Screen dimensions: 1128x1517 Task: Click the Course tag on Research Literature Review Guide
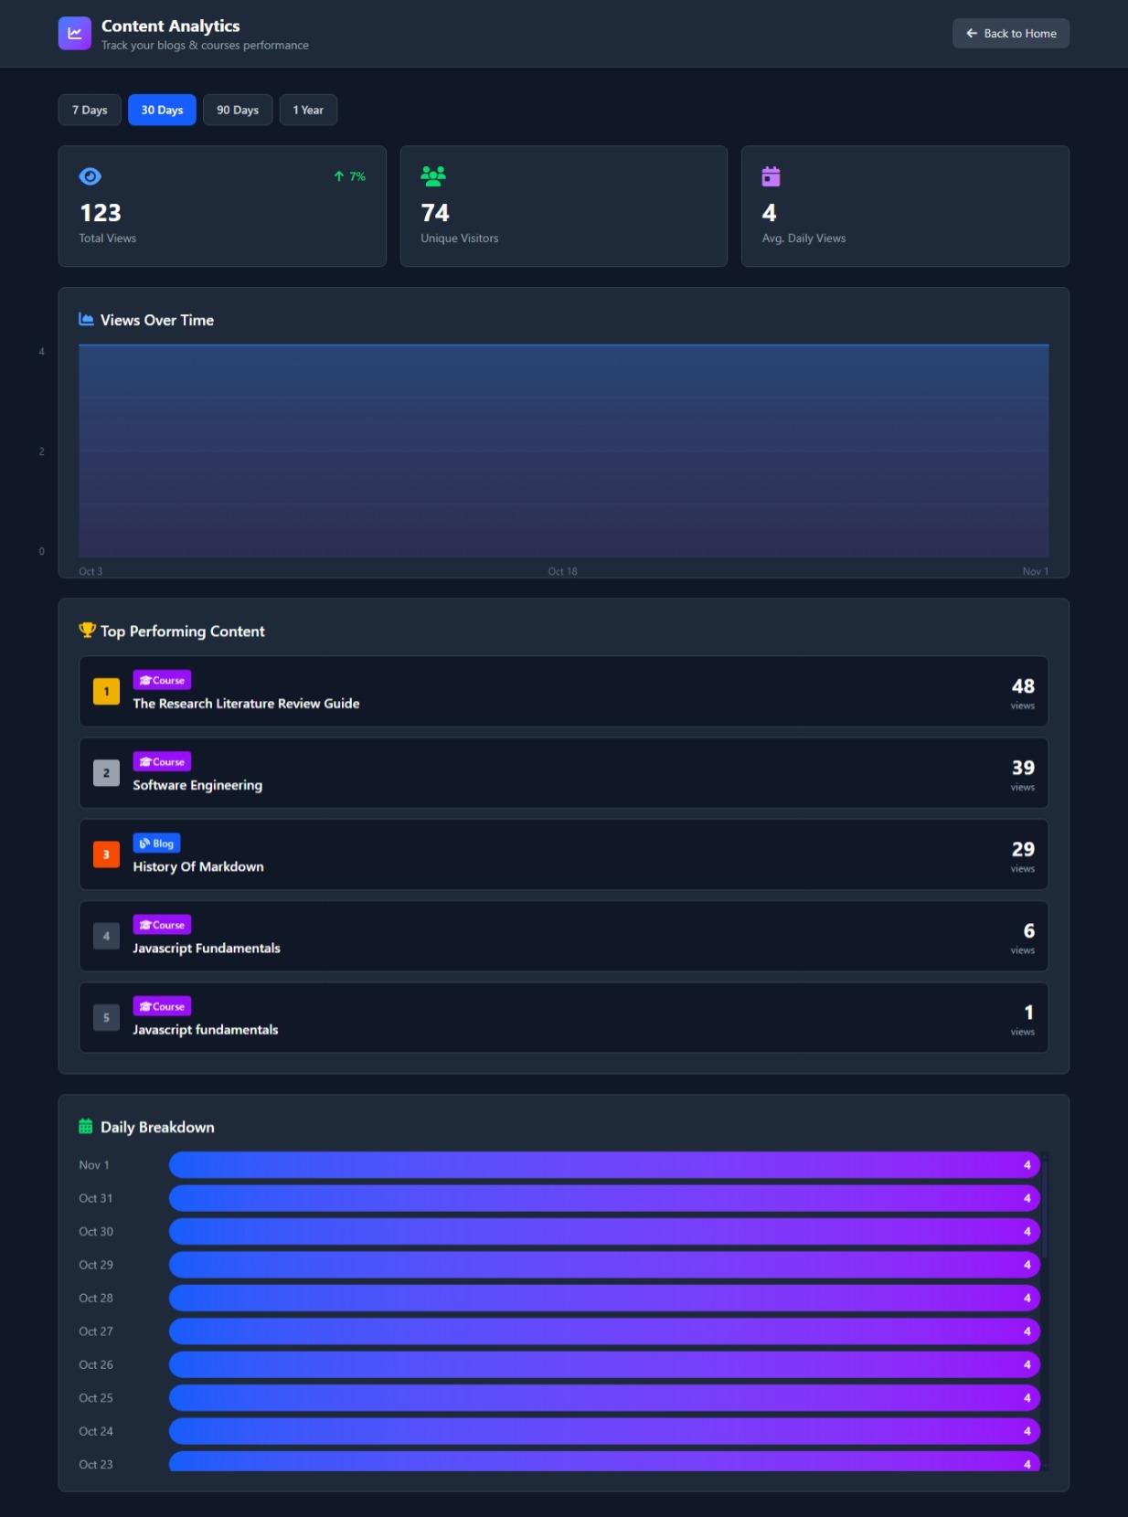[x=162, y=680]
